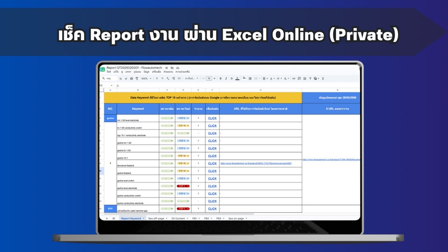Click the Undo arrow icon

[x=120, y=78]
